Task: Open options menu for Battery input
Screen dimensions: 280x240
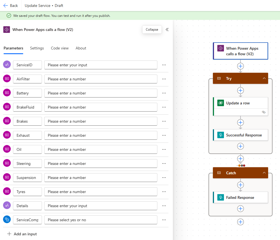Action: [164, 93]
